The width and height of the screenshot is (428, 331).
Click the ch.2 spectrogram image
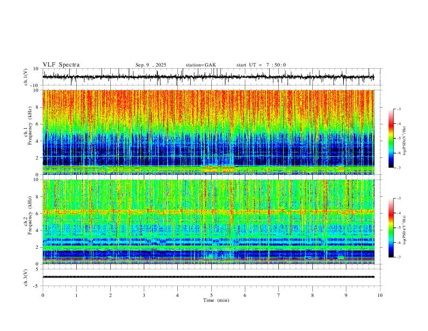tap(208, 222)
